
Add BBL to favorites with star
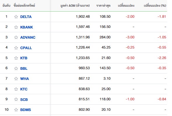coord(16,68)
